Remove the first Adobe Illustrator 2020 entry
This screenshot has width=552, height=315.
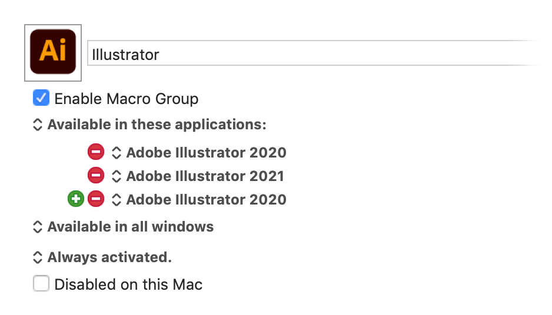[96, 152]
